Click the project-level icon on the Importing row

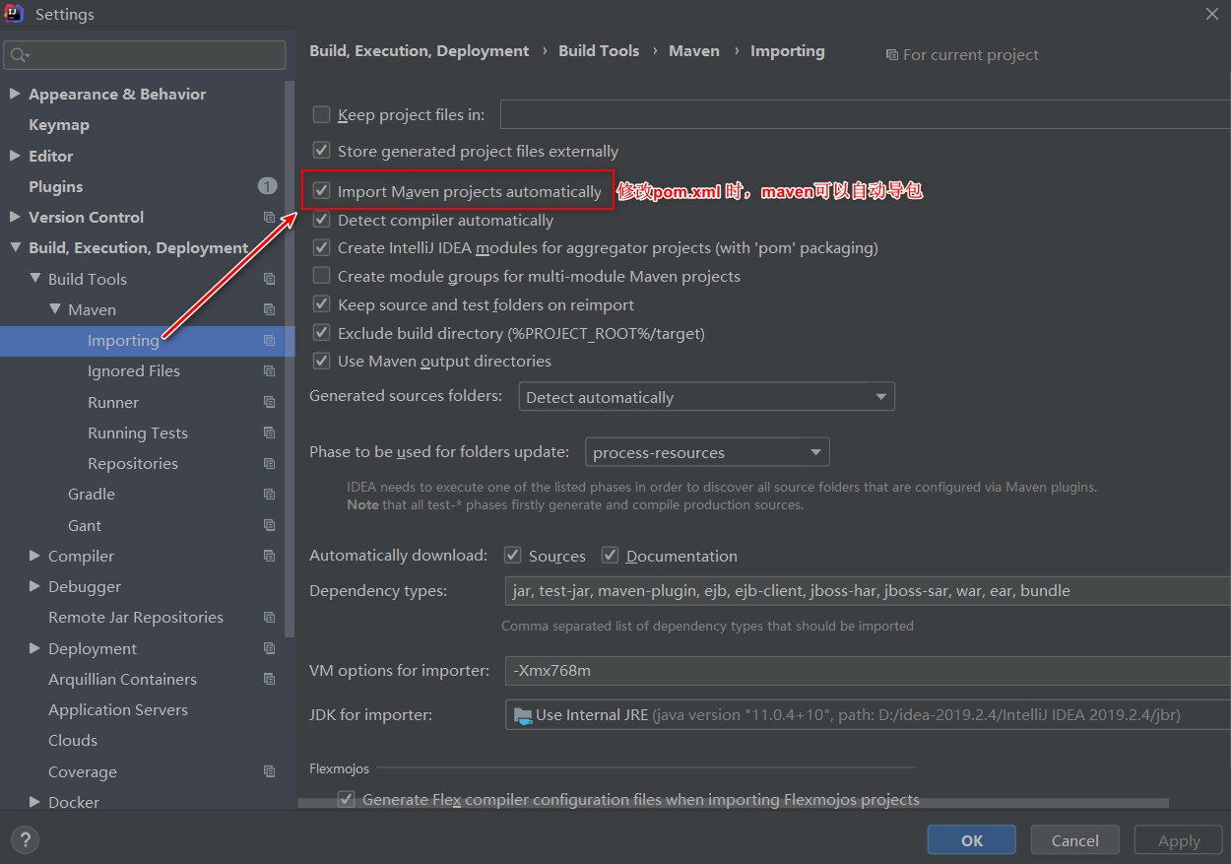pyautogui.click(x=269, y=341)
